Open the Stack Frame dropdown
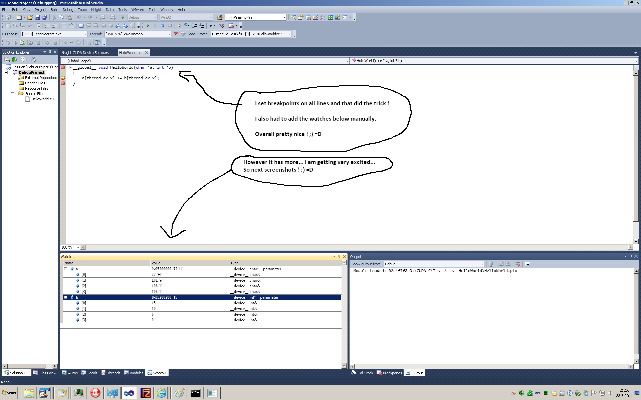Screen dimensions: 641x400 (289, 34)
